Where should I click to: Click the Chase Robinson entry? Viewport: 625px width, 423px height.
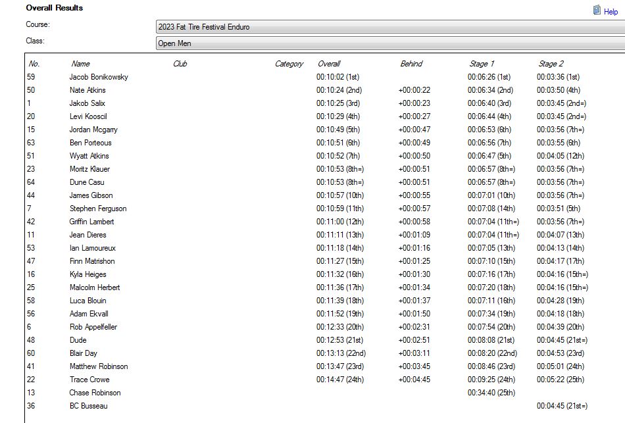[95, 393]
